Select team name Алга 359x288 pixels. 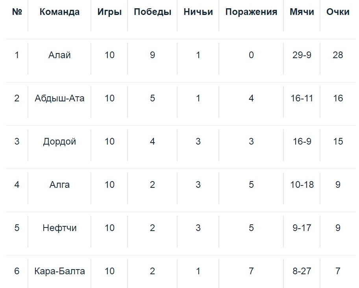(59, 185)
